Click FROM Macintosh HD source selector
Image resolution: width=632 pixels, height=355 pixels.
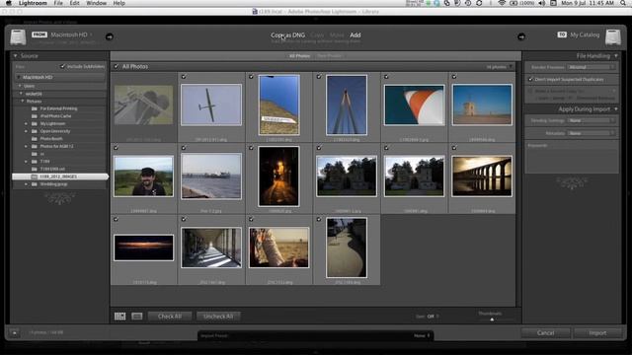point(62,35)
